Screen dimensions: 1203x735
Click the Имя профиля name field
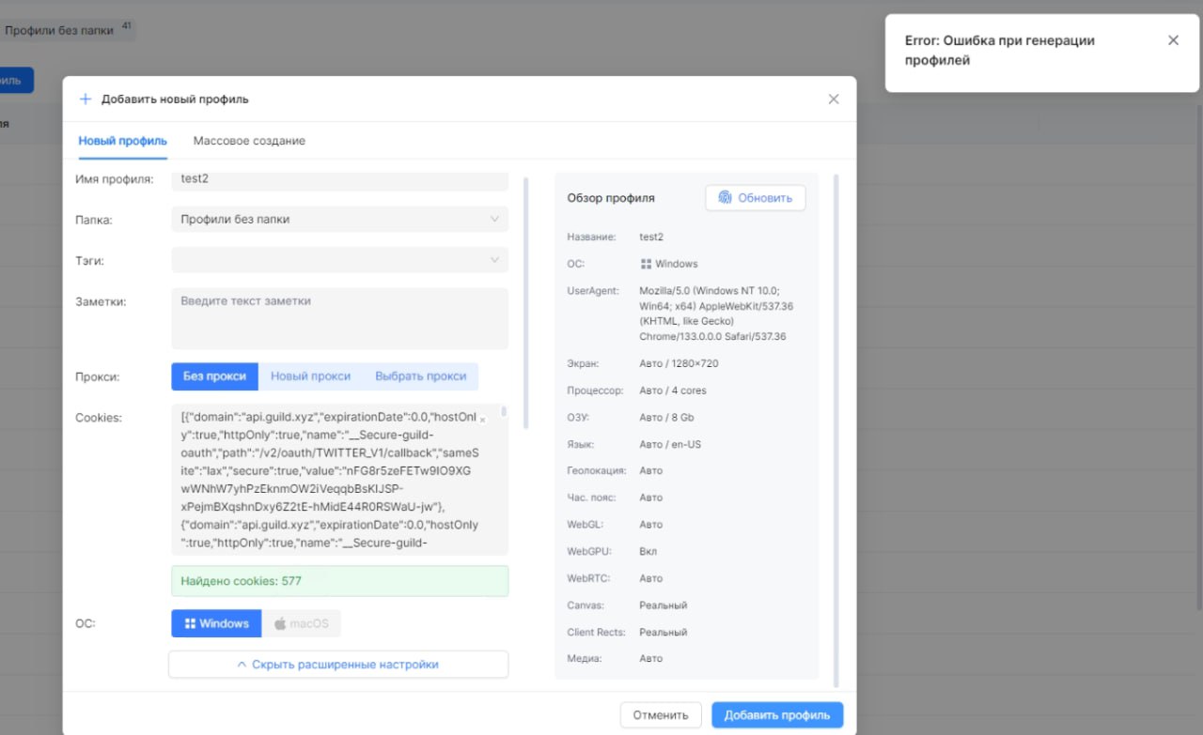[339, 179]
